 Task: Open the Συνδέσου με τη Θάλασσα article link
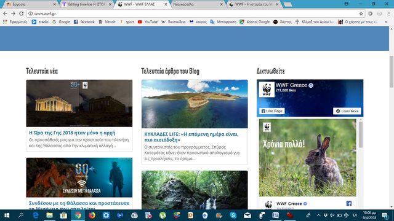(x=79, y=206)
